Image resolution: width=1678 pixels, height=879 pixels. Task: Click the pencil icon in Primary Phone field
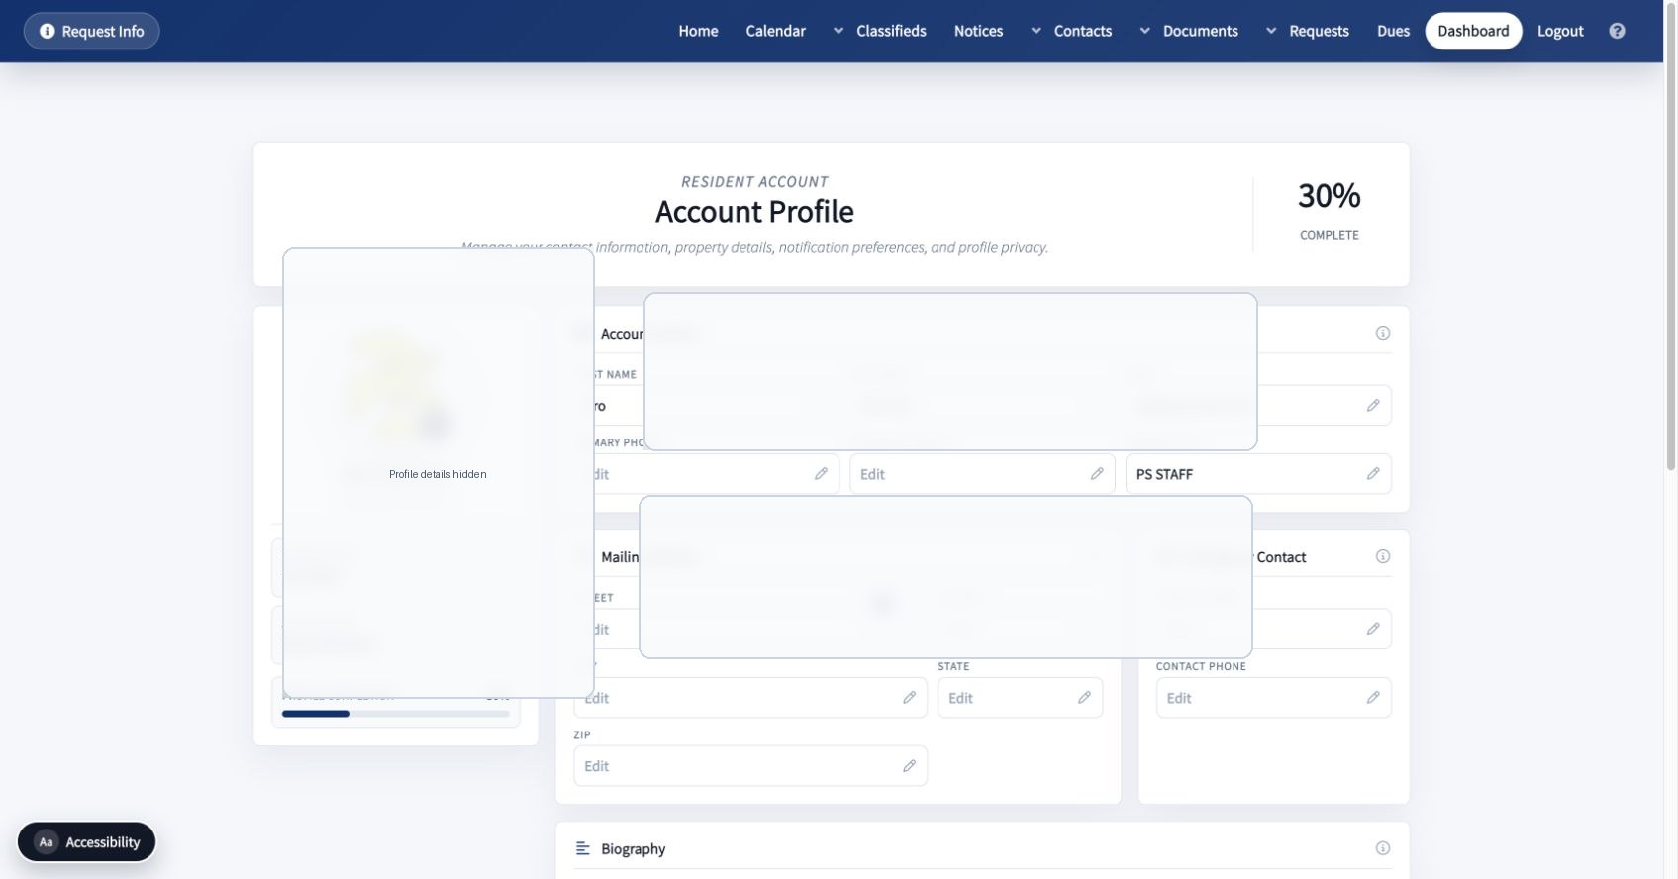pyautogui.click(x=821, y=474)
